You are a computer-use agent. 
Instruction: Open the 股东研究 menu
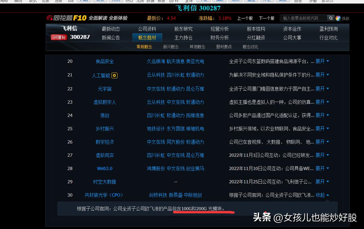tap(183, 29)
